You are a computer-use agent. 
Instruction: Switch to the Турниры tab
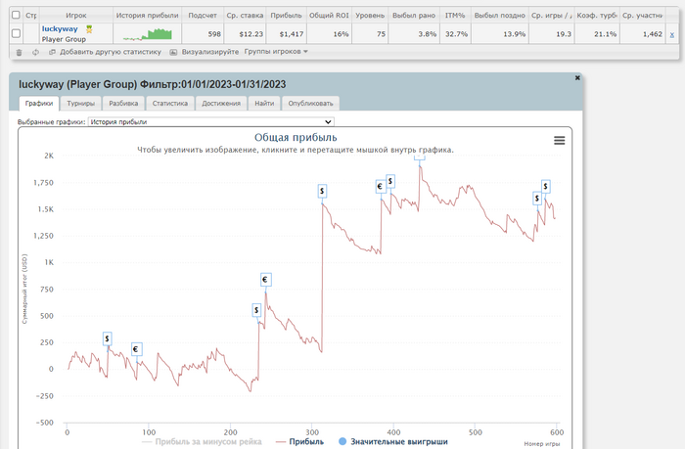(81, 104)
